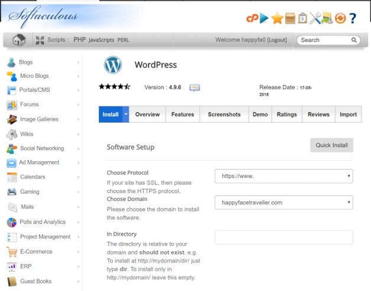
Task: Expand the ERP category arrow
Action: pyautogui.click(x=78, y=267)
